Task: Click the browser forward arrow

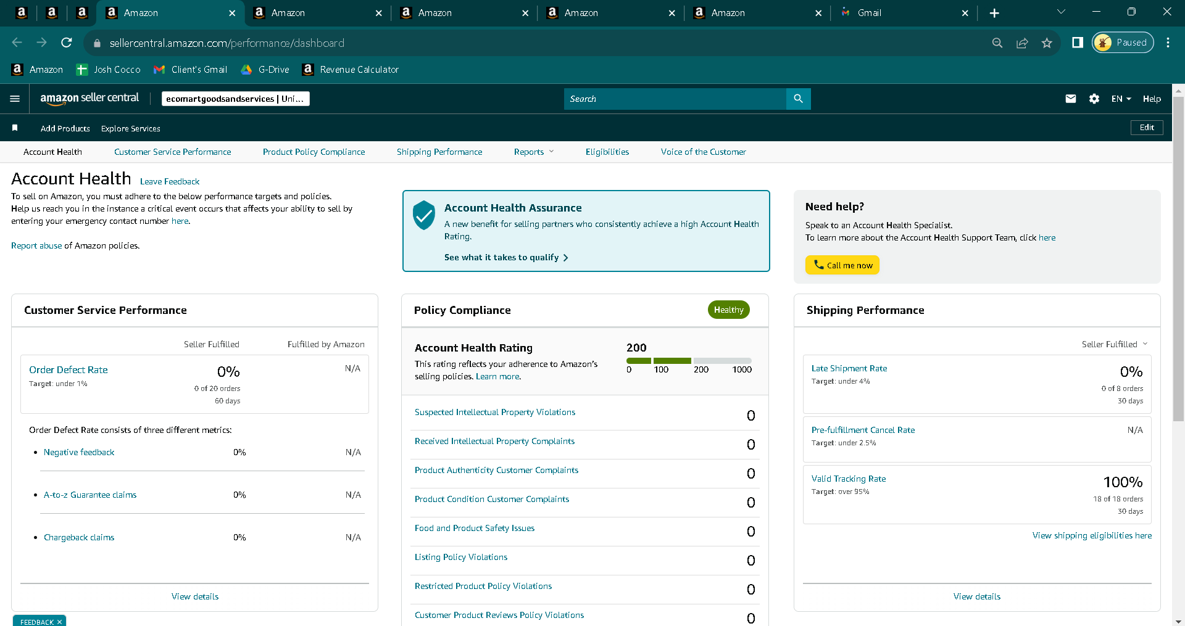Action: tap(41, 43)
